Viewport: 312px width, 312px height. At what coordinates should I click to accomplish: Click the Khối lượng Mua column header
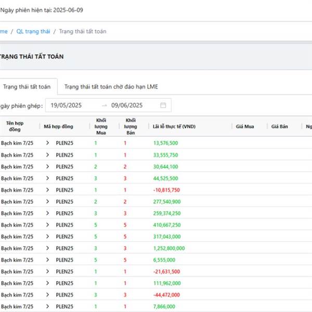click(x=101, y=126)
